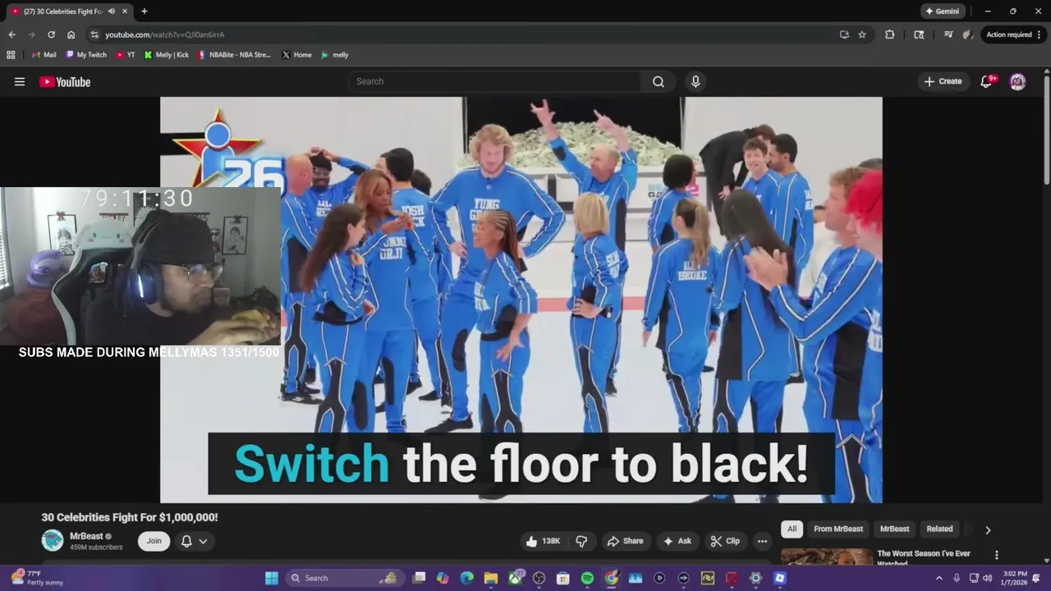Open the apps grid in bookmarks bar
Image resolution: width=1051 pixels, height=591 pixels.
pyautogui.click(x=11, y=55)
